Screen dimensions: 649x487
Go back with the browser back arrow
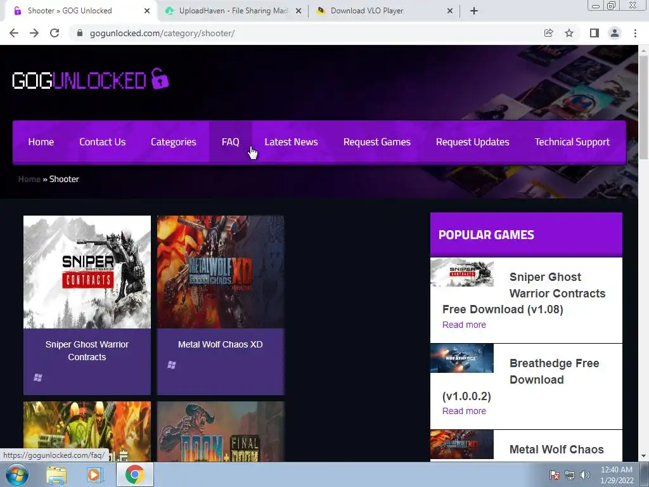tap(14, 33)
